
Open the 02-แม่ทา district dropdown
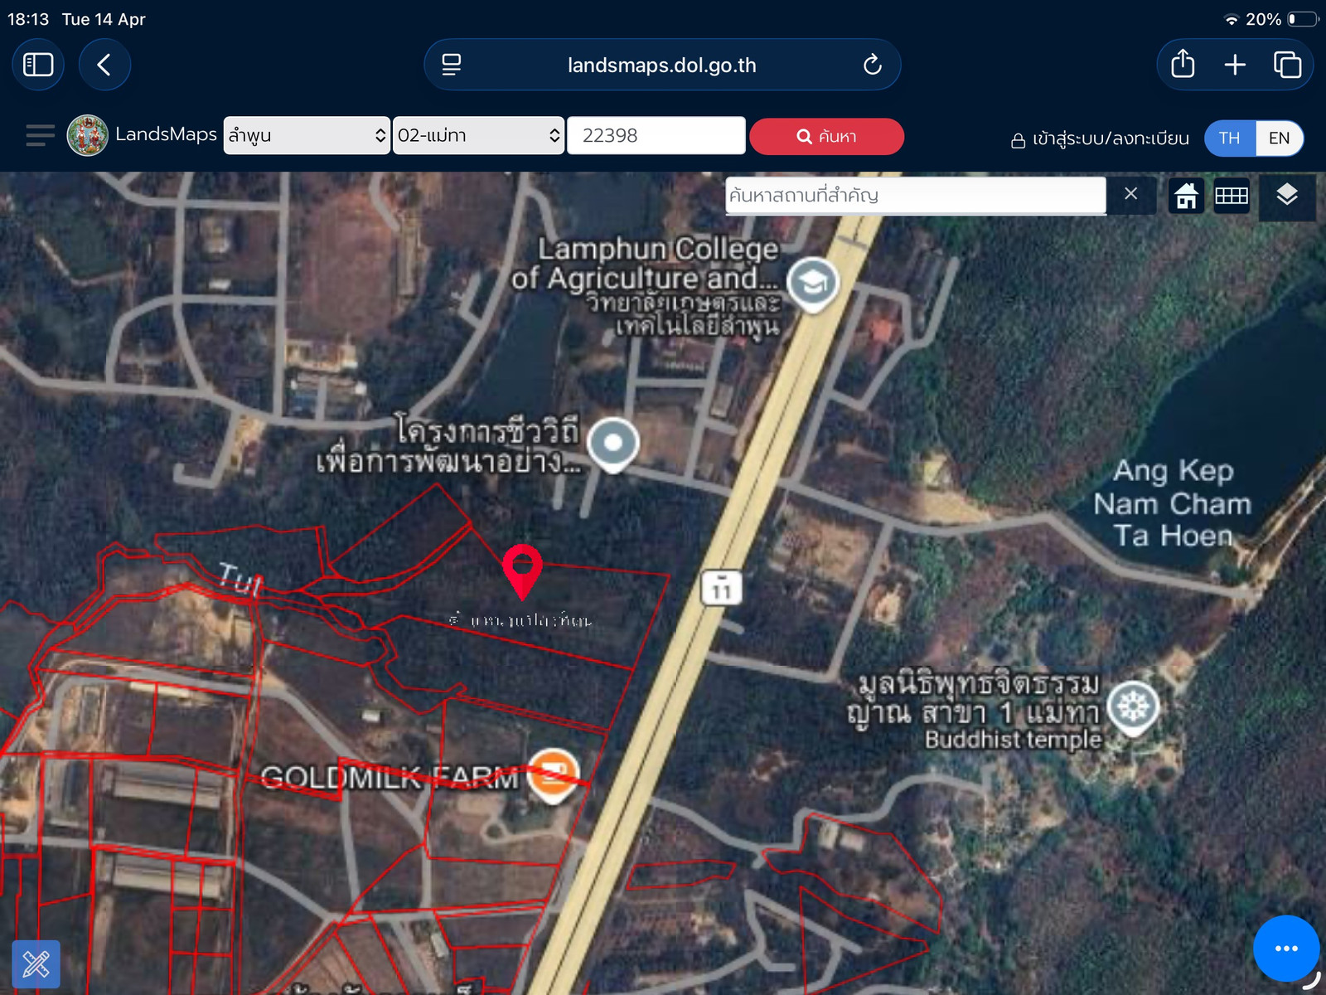coord(478,135)
